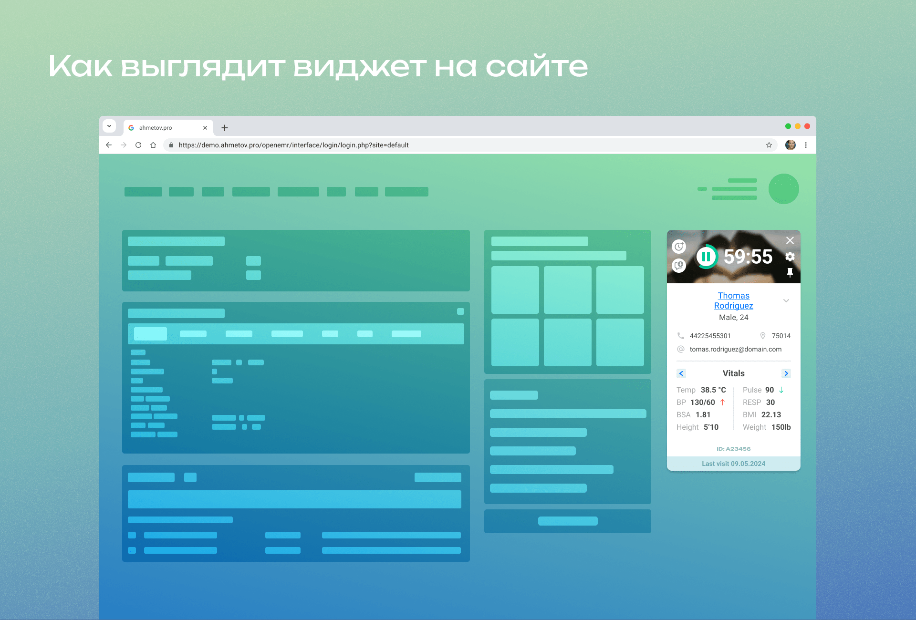Screen dimensions: 916x620
Task: Expand patient details chevron
Action: click(x=786, y=300)
